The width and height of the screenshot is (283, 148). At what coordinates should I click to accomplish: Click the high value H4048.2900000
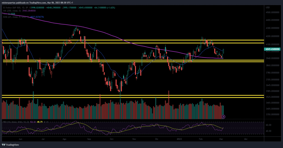tap(53, 8)
